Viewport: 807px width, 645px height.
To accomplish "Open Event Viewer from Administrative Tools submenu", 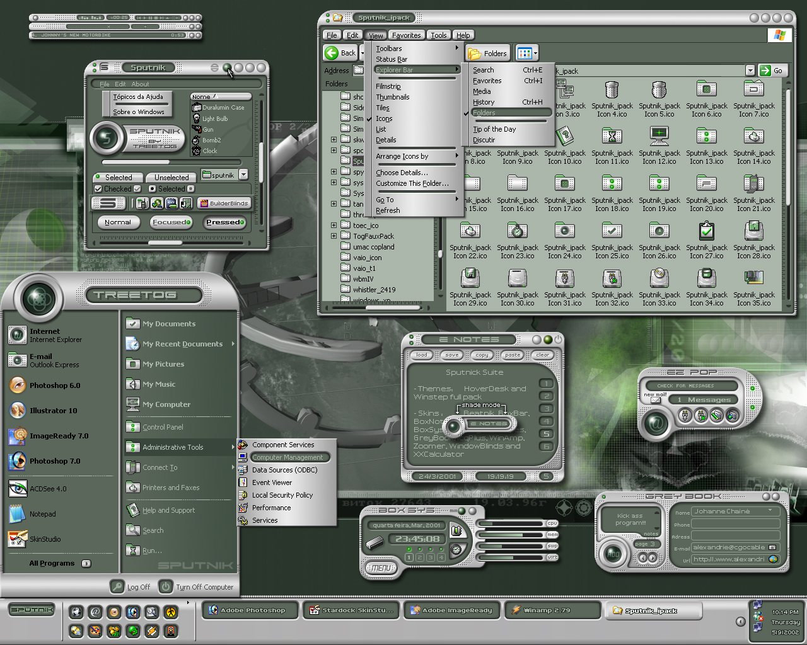I will point(272,482).
